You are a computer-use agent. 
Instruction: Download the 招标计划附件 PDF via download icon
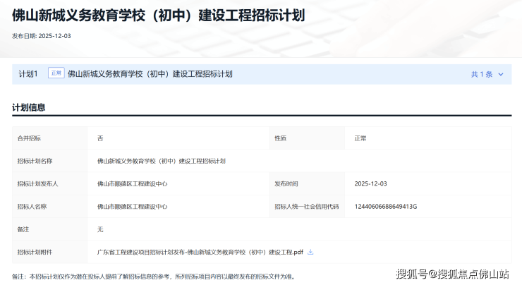tap(310, 252)
